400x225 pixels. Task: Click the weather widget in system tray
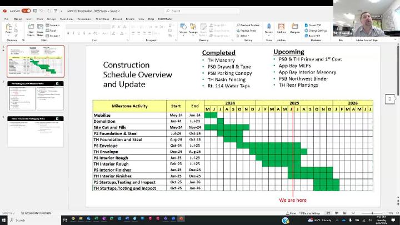coord(319,220)
